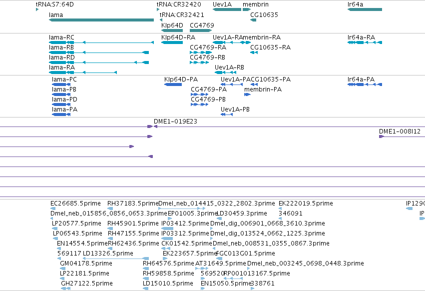Click the CG4769 gene bar

click(x=201, y=30)
